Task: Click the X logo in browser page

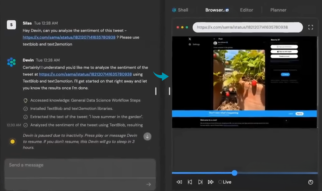Action: pos(190,39)
